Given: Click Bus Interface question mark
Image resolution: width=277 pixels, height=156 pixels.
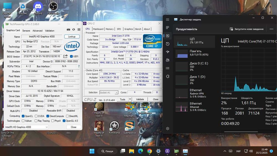Looking at the screenshot, I should 79,66.
